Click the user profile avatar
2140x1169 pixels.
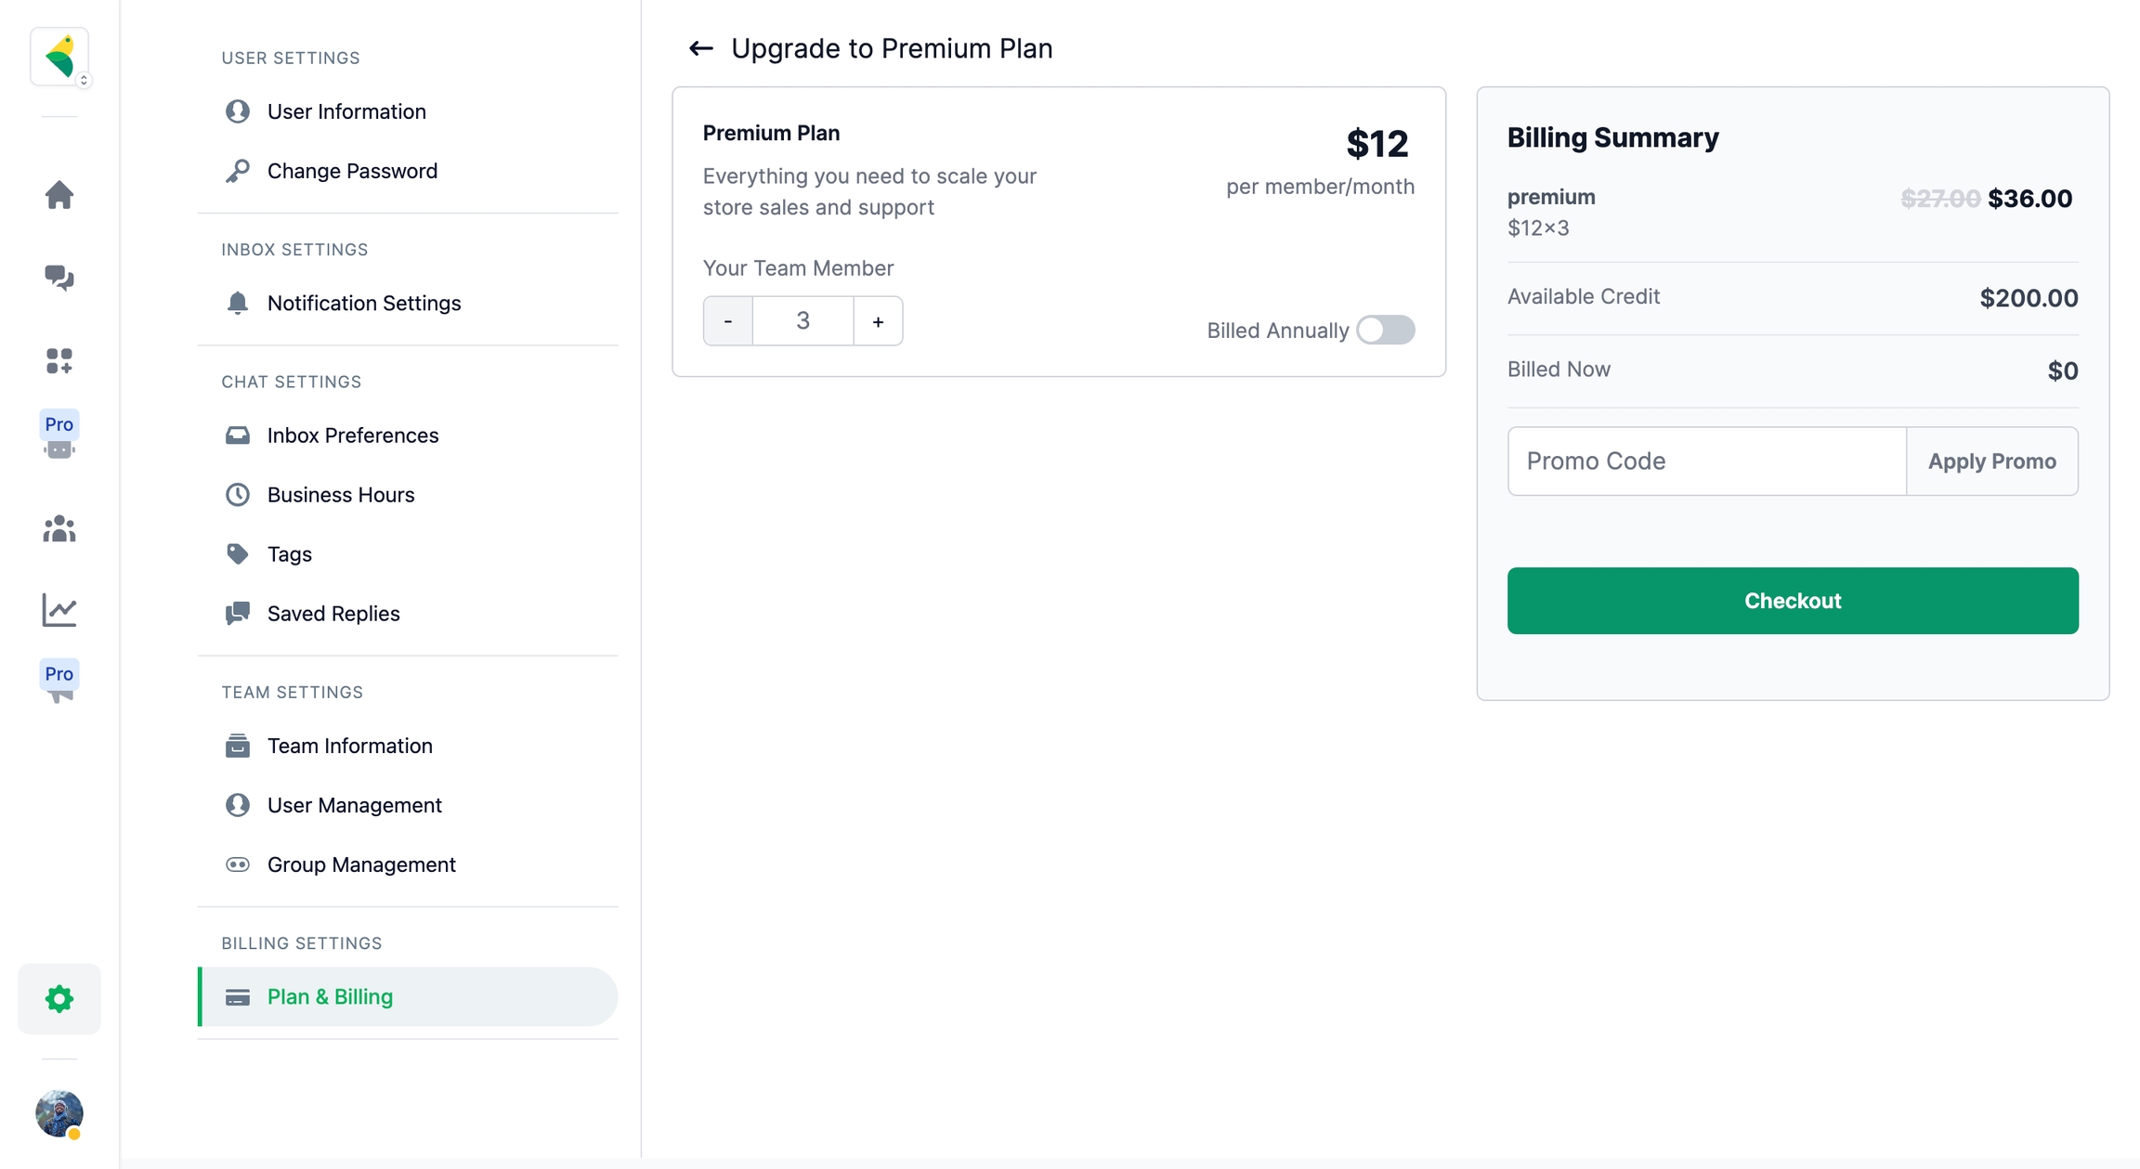(x=59, y=1113)
